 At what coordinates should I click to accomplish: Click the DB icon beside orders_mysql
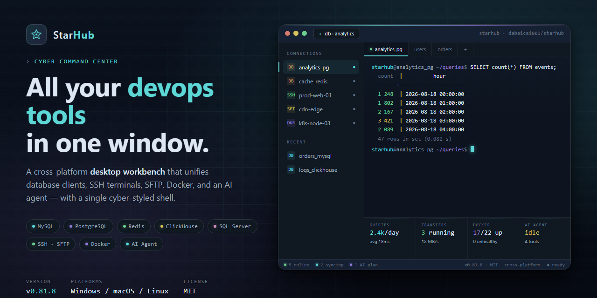291,156
